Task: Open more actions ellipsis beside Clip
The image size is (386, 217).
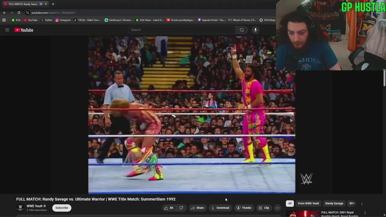Action: 277,208
